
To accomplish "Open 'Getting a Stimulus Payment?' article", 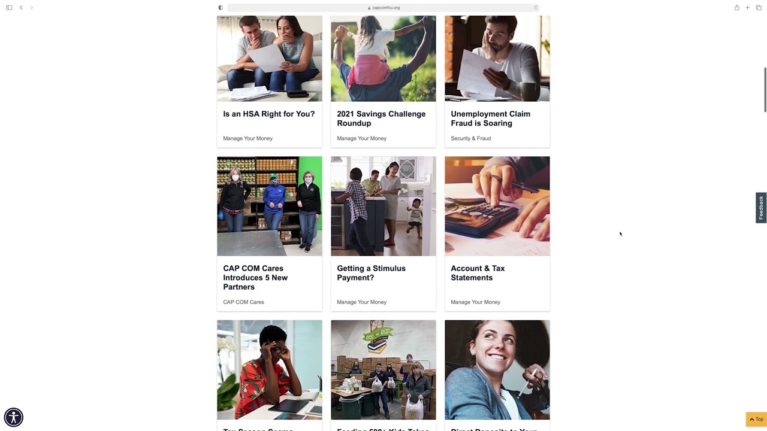I will 372,273.
